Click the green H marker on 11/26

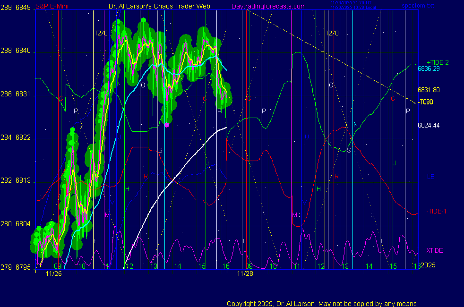click(127, 189)
